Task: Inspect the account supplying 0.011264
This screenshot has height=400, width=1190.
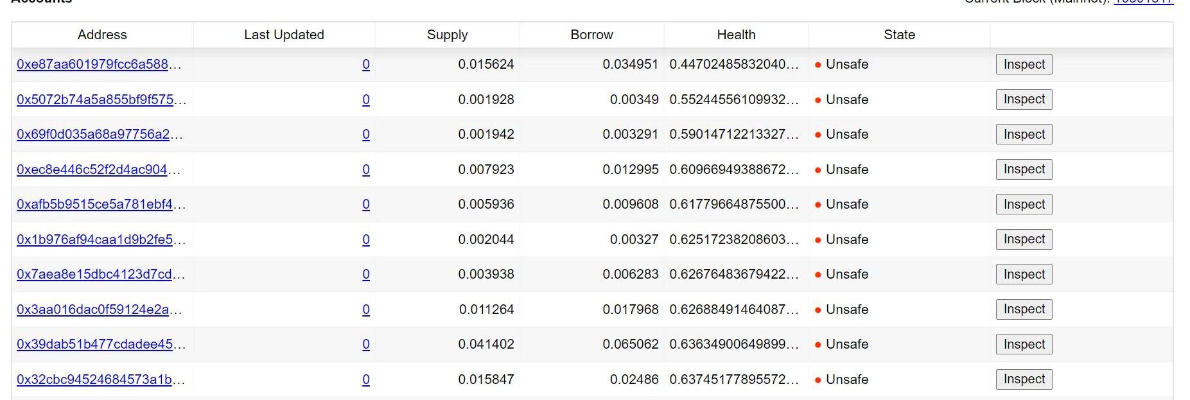Action: (x=1024, y=309)
